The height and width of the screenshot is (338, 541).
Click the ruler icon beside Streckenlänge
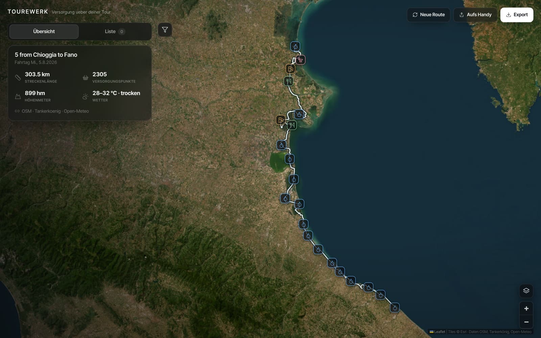(18, 78)
